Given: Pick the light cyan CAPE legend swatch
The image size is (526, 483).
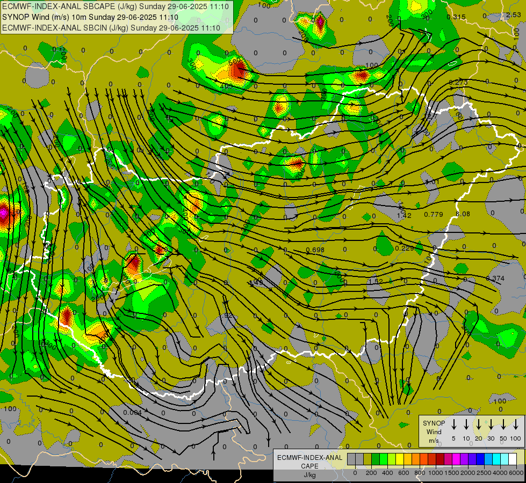Looking at the screenshot, I should tap(504, 459).
